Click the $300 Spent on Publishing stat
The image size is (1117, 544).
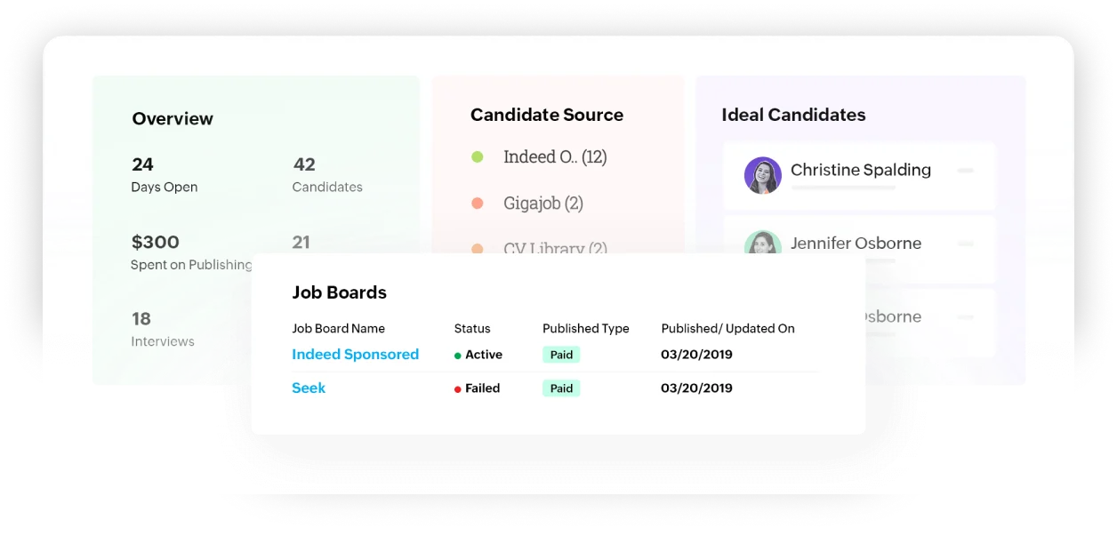191,252
